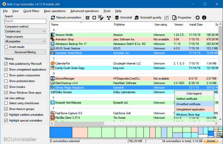Click the deselect all empty-box toolbar icon
223x144 pixels.
pos(94,18)
